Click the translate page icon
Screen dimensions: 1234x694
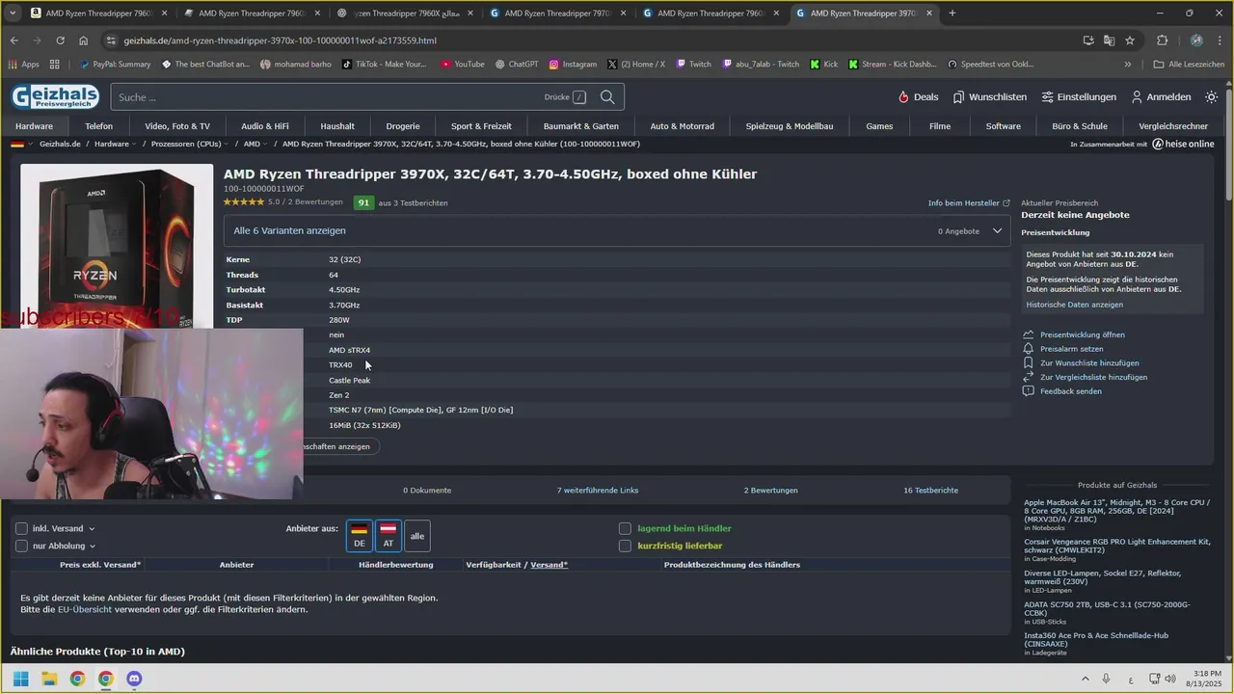point(1109,40)
